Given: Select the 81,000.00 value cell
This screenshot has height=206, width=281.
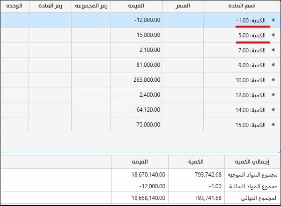Looking at the screenshot, I should coord(136,65).
